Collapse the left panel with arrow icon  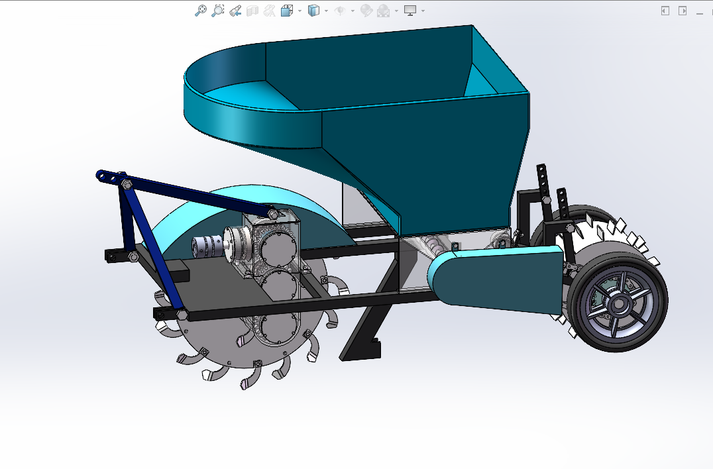pyautogui.click(x=665, y=11)
